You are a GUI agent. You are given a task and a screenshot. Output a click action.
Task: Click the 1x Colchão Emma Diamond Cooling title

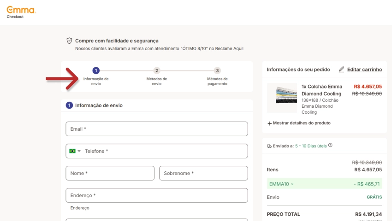322,90
